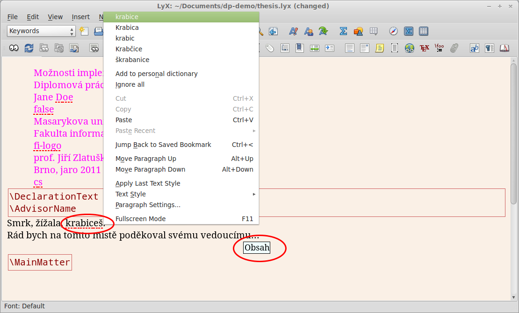Choose the spelling suggestion "Krabčice"
The image size is (519, 313).
pos(181,49)
